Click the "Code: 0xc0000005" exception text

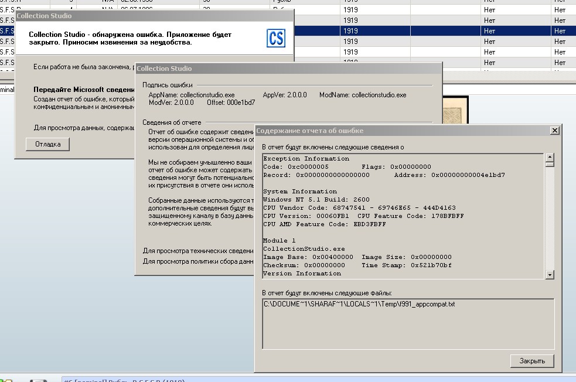(296, 167)
